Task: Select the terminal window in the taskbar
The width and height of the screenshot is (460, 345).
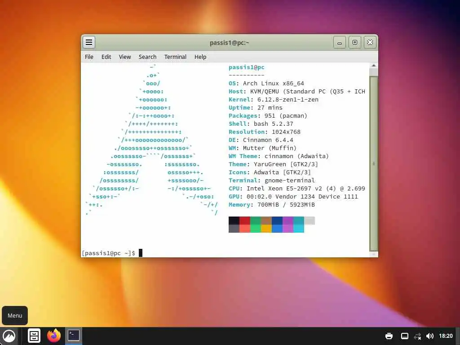Action: click(x=74, y=336)
